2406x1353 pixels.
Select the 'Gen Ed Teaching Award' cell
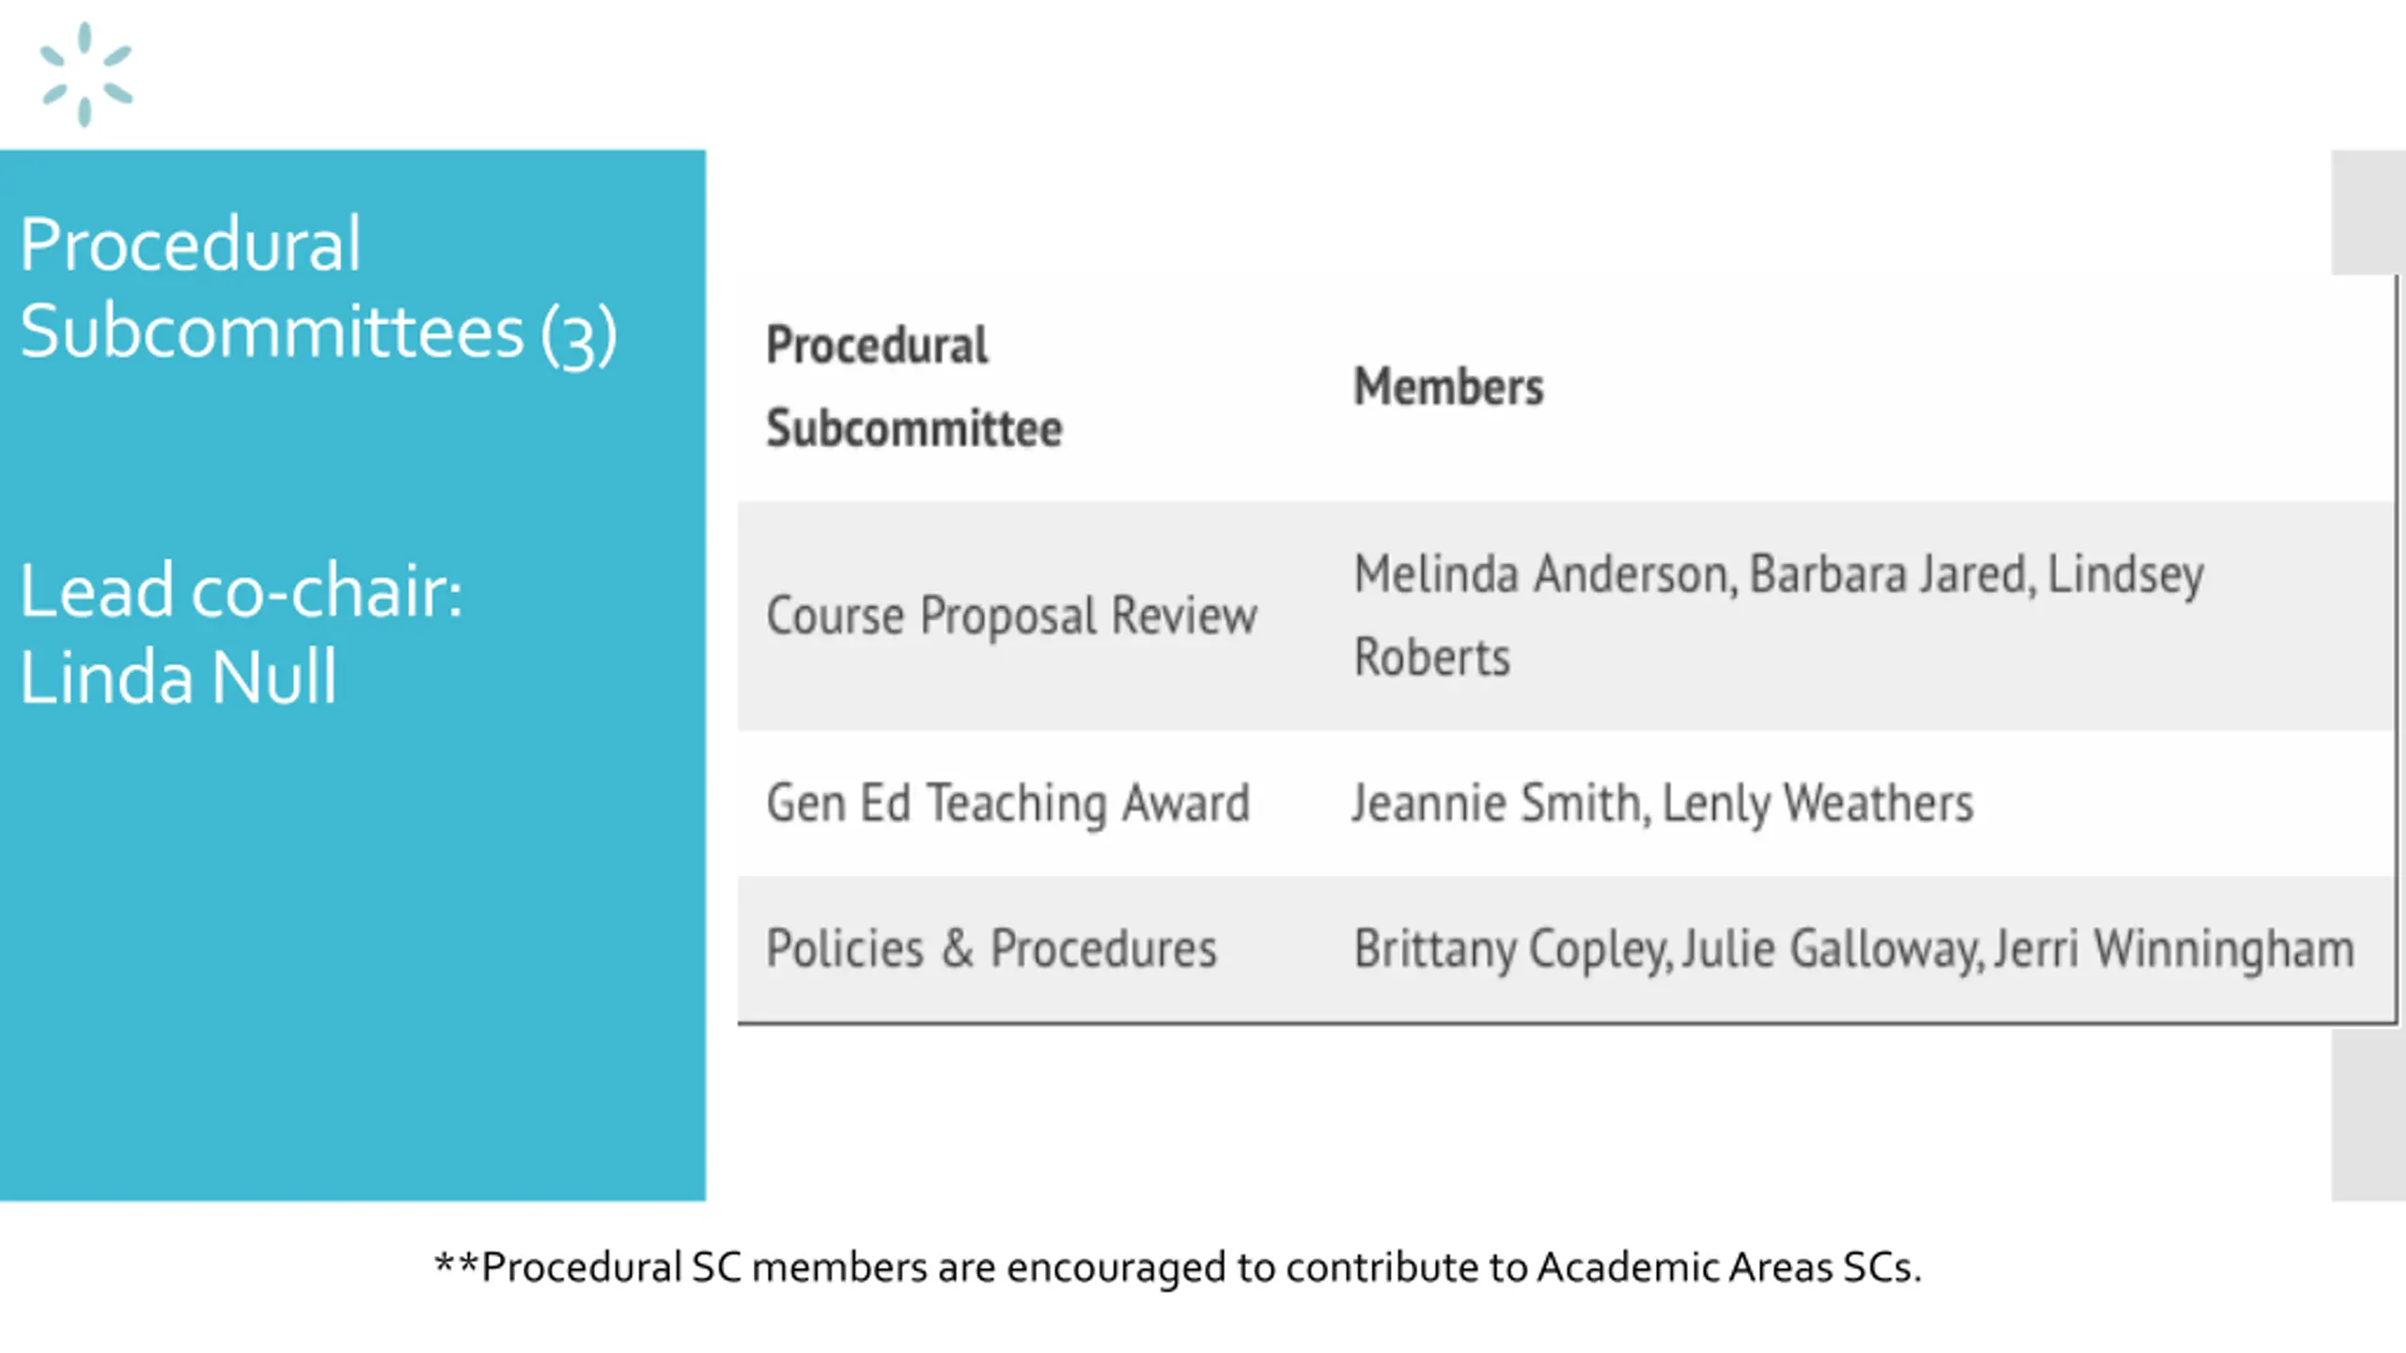1008,804
